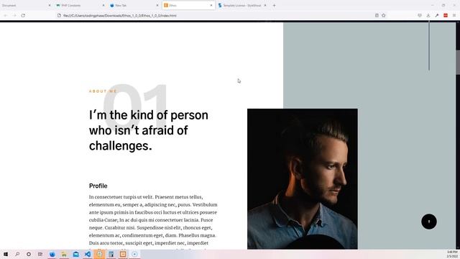
Task: Toggle reader view icon in address bar
Action: tap(377, 15)
